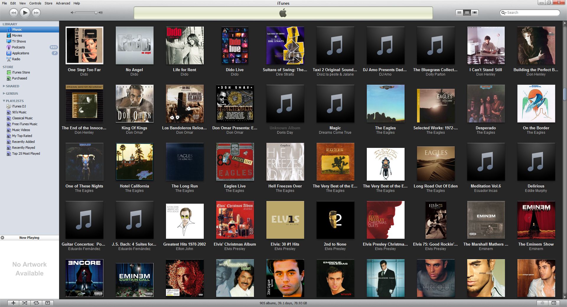This screenshot has height=307, width=567.
Task: Click the Play button
Action: pyautogui.click(x=25, y=13)
